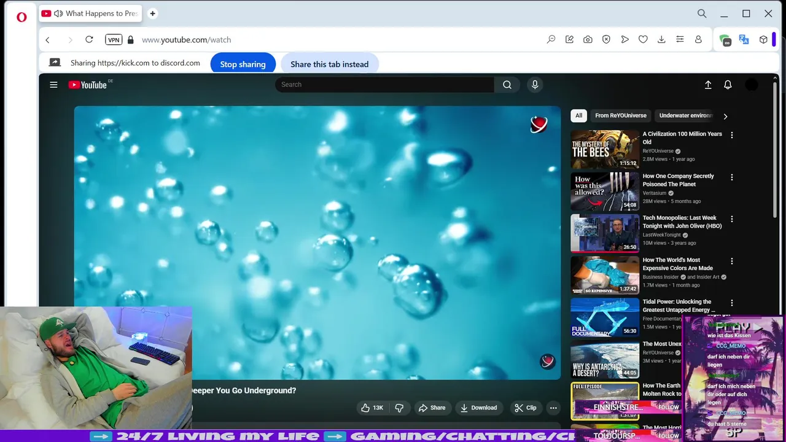Open options for A Civilization 100 Million Years Old

tap(731, 135)
